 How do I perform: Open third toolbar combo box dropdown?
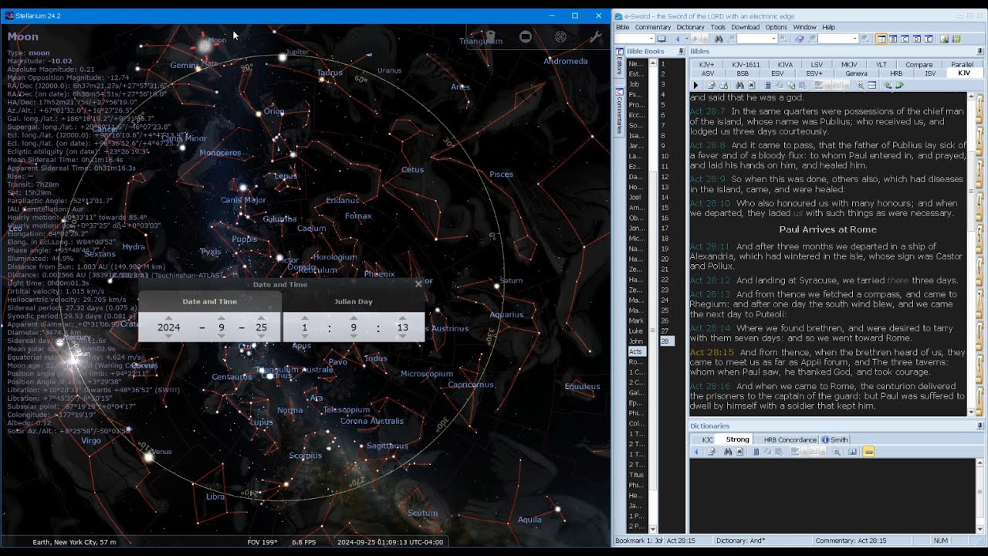pos(854,39)
